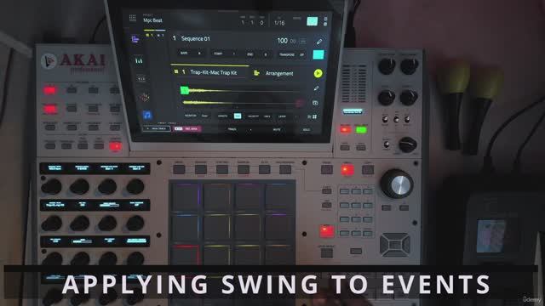This screenshot has width=545, height=306.
Task: Tap the bar position counter left of 1/16
Action: tap(252, 21)
